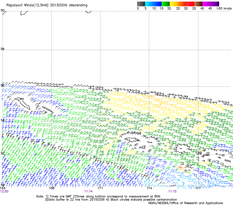Click the '54' latitude label
The image size is (233, 205).
click(3, 120)
